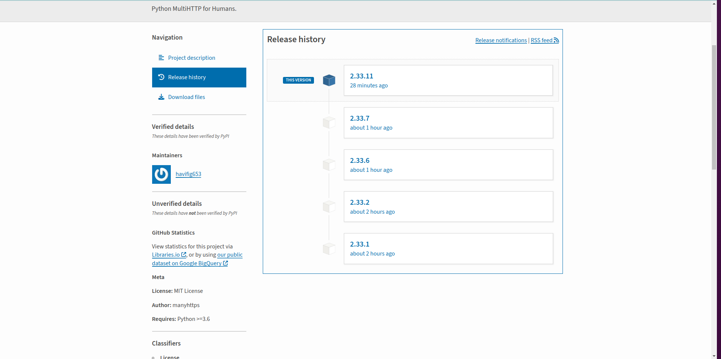Click the '28 minutes ago' timestamp
Viewport: 721px width, 359px height.
click(369, 86)
